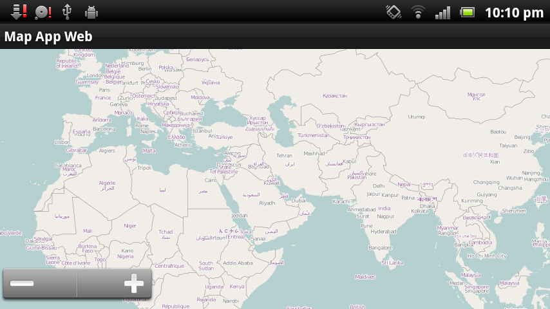Tap Kolkata on the map
The height and width of the screenshot is (309, 550).
(419, 211)
